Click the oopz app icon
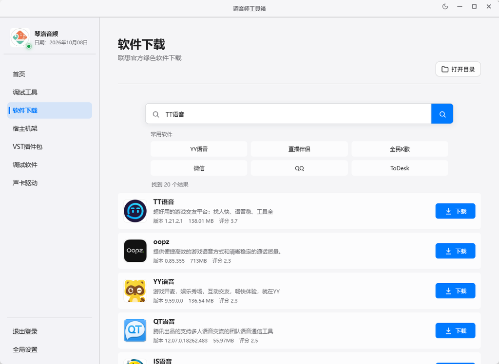The height and width of the screenshot is (364, 499). (135, 251)
